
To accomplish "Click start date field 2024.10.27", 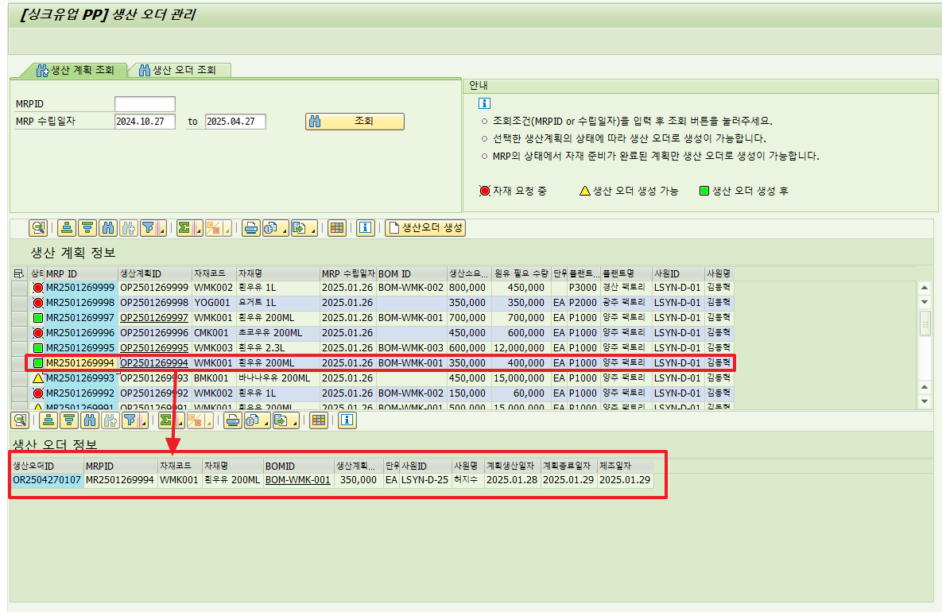I will 145,122.
